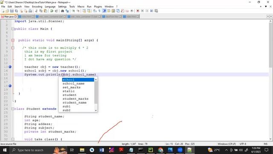Select 'student_marks' in the autocomplete list

(x=76, y=99)
